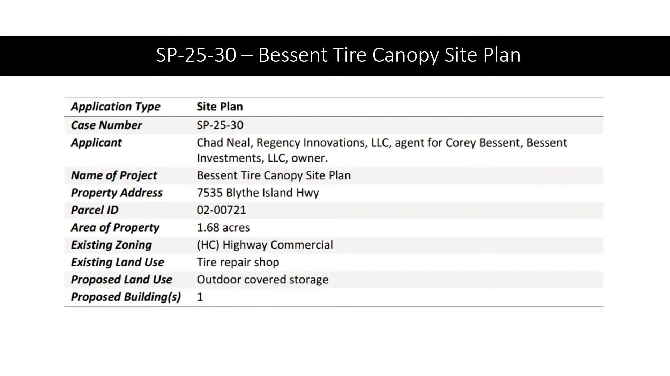Click the Outdoor covered storage value
This screenshot has height=376, width=670.
262,280
